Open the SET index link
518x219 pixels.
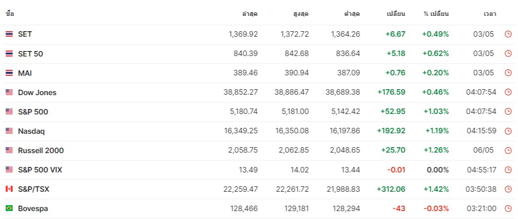[x=25, y=34]
